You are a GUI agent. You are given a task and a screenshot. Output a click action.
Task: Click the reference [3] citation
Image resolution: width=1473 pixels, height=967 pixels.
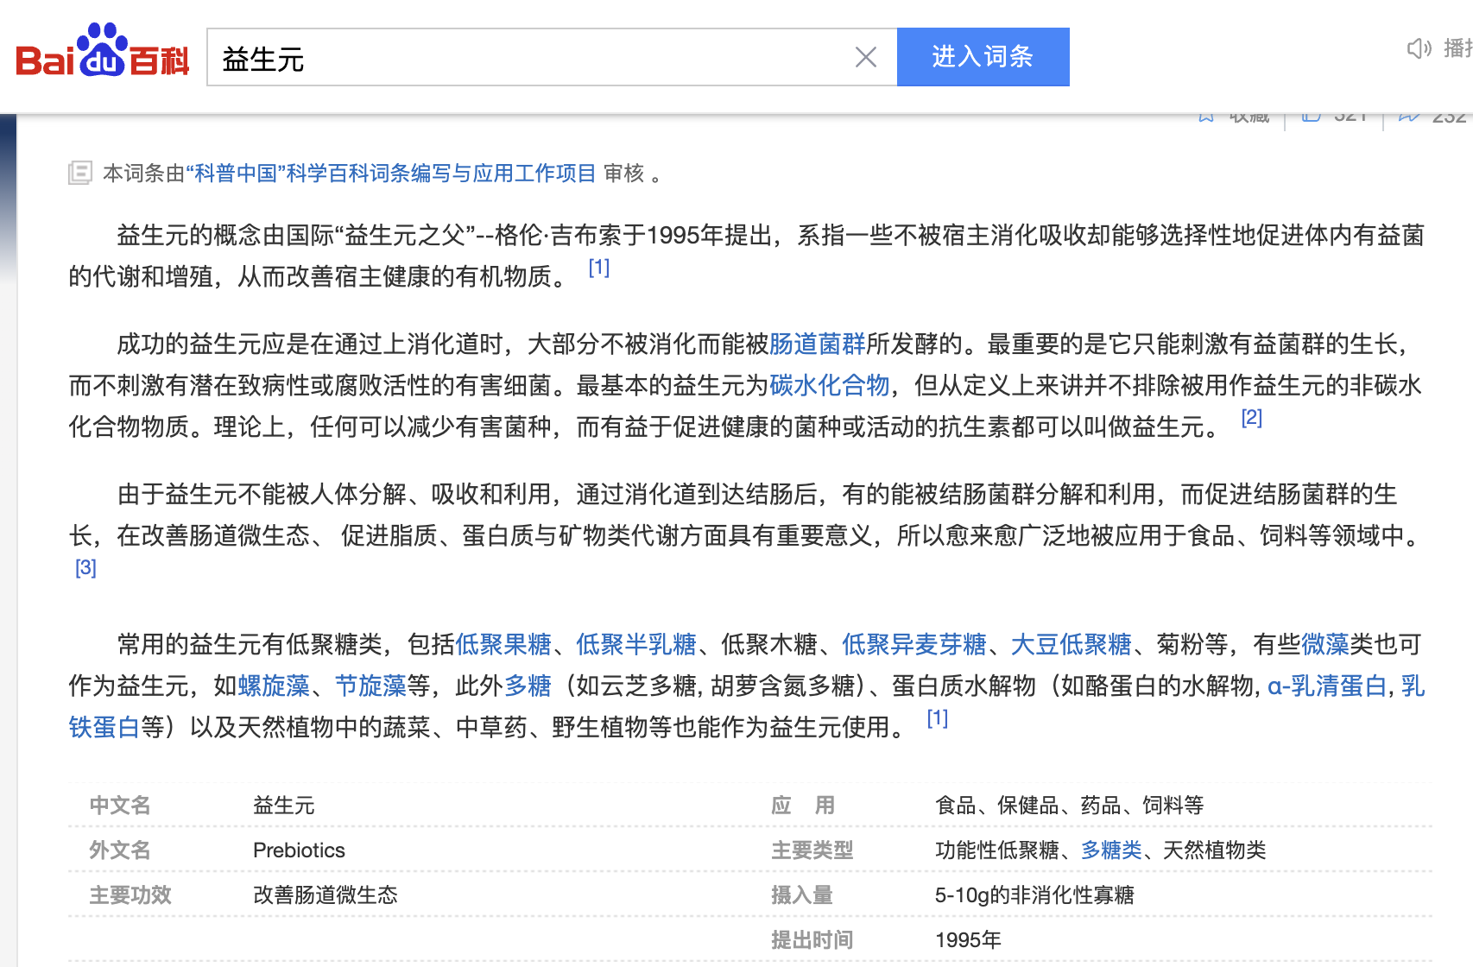pyautogui.click(x=86, y=568)
